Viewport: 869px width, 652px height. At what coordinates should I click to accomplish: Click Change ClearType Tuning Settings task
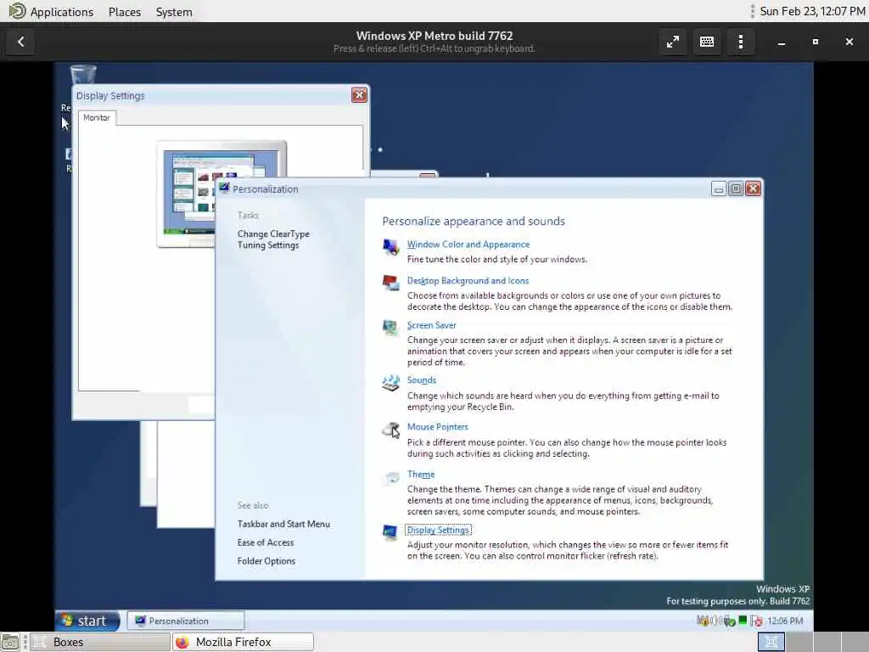(273, 239)
